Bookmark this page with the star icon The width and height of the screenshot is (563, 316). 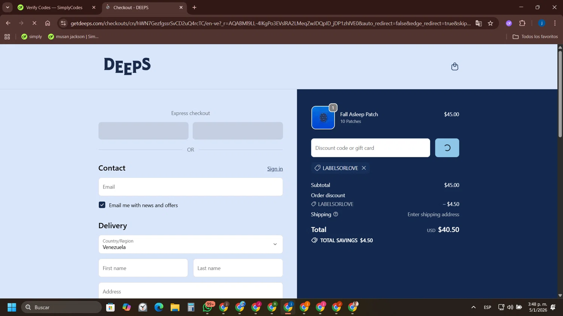click(491, 23)
